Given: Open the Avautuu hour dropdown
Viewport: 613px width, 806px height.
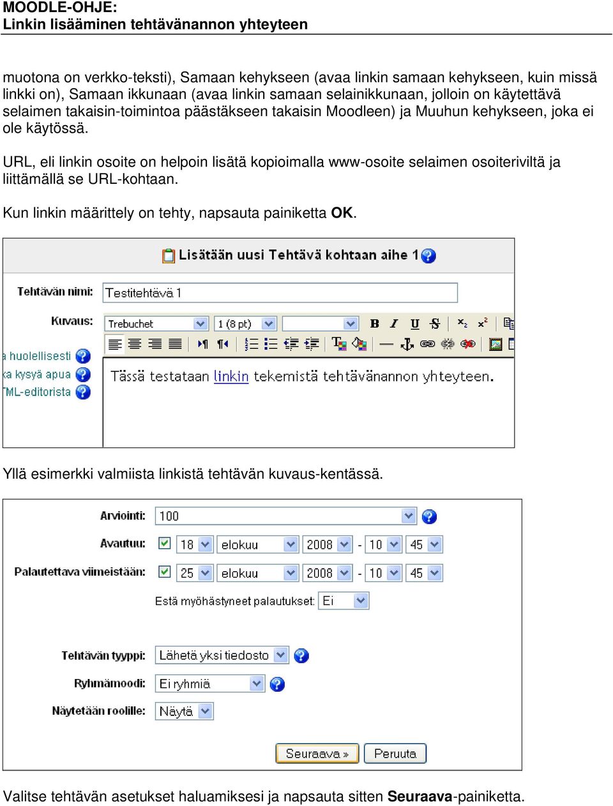Looking at the screenshot, I should point(384,544).
